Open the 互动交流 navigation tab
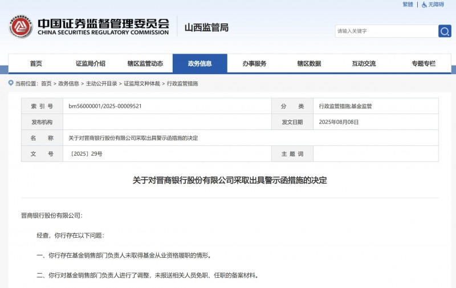Image resolution: width=456 pixels, height=288 pixels. pos(364,63)
